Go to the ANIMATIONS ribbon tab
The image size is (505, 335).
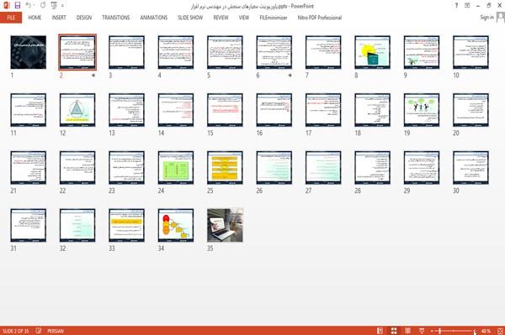tap(154, 18)
